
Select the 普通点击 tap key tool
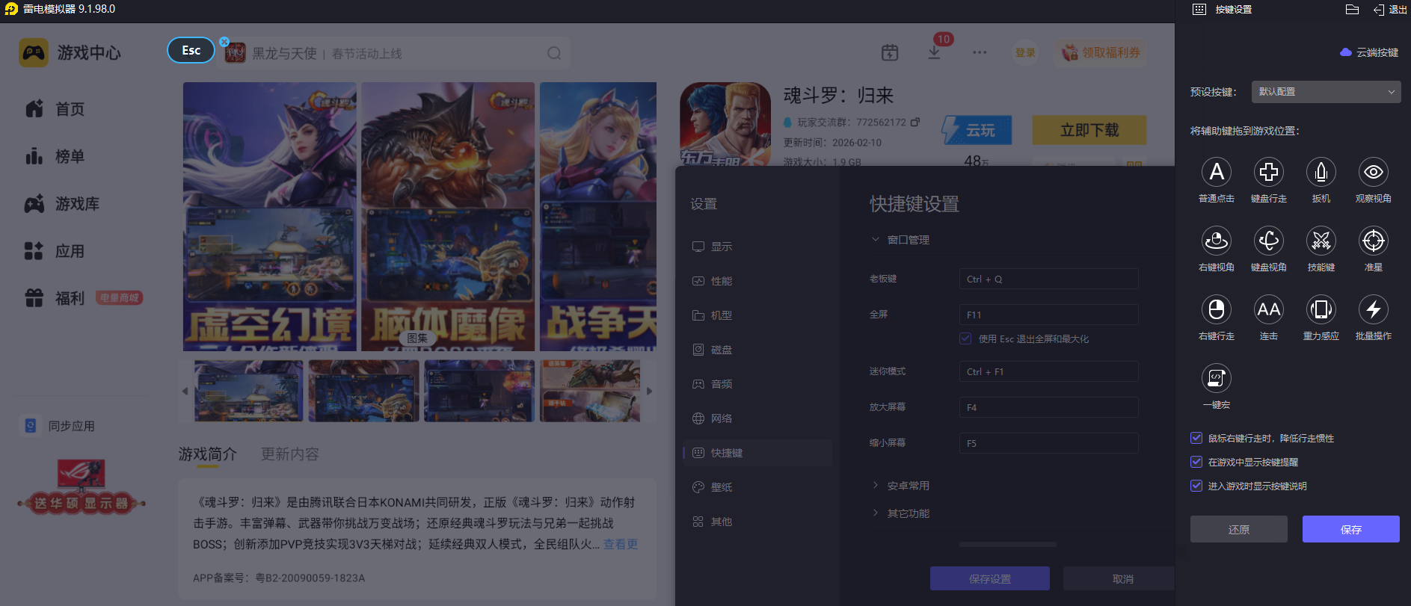point(1217,173)
